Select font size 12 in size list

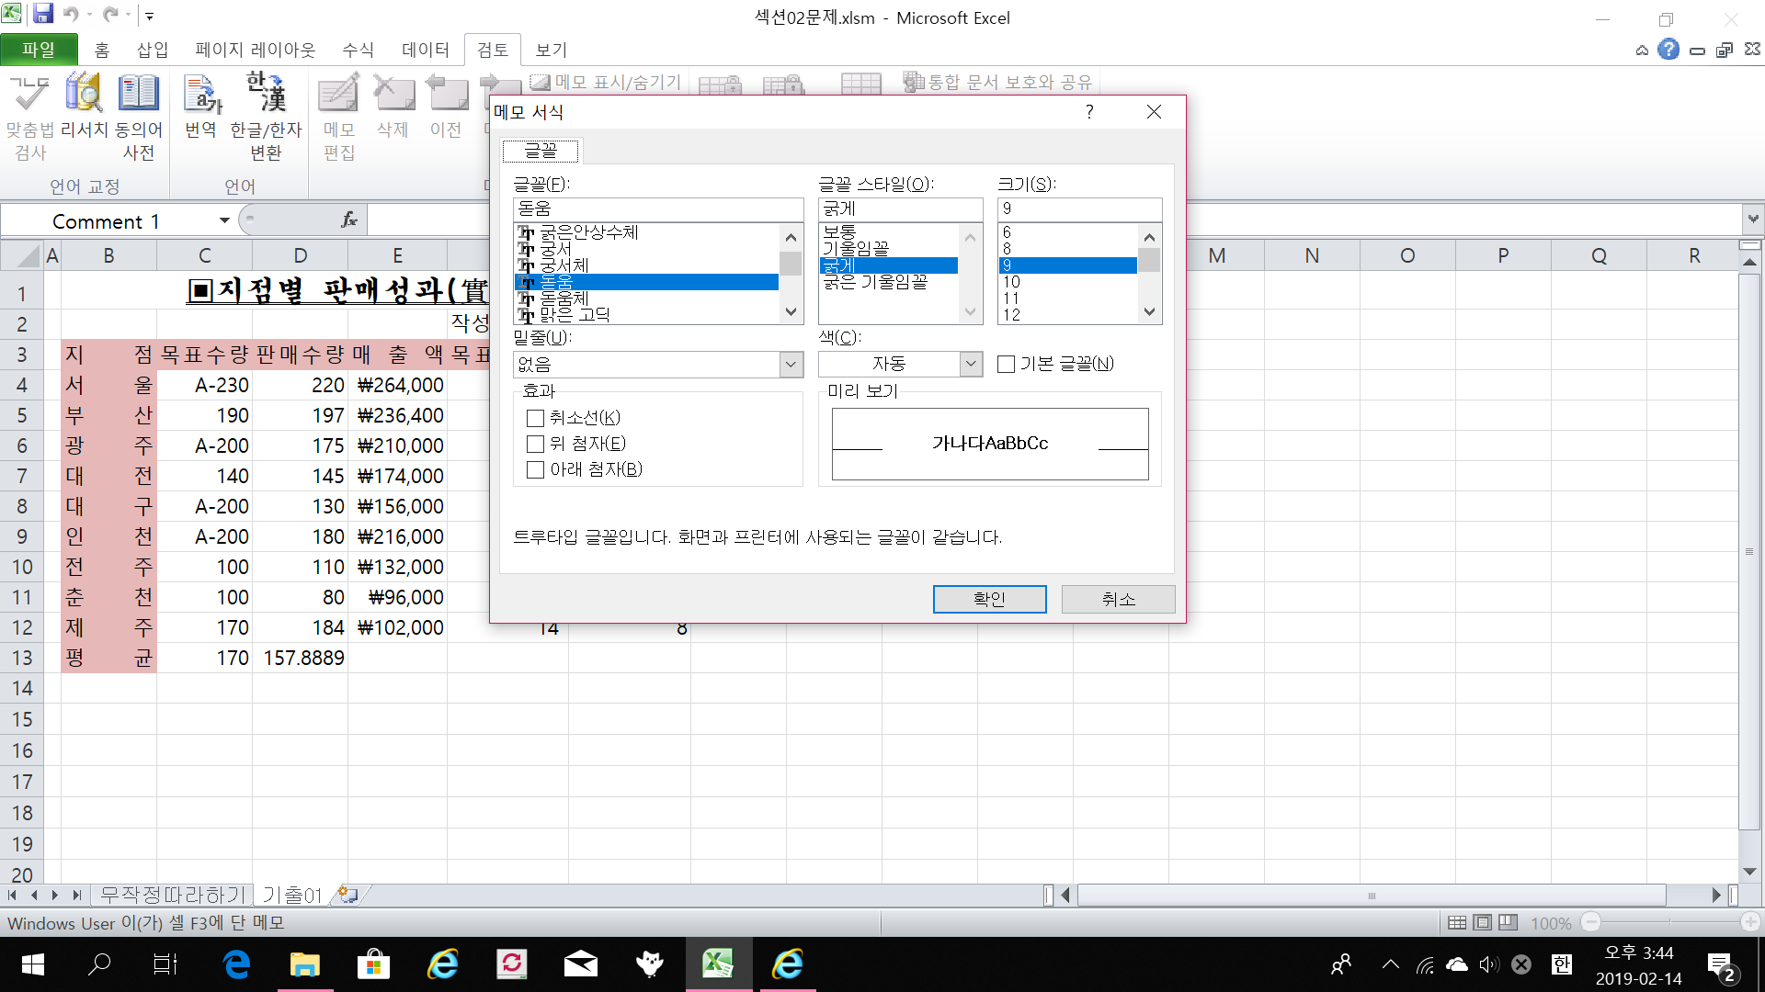pos(1011,315)
